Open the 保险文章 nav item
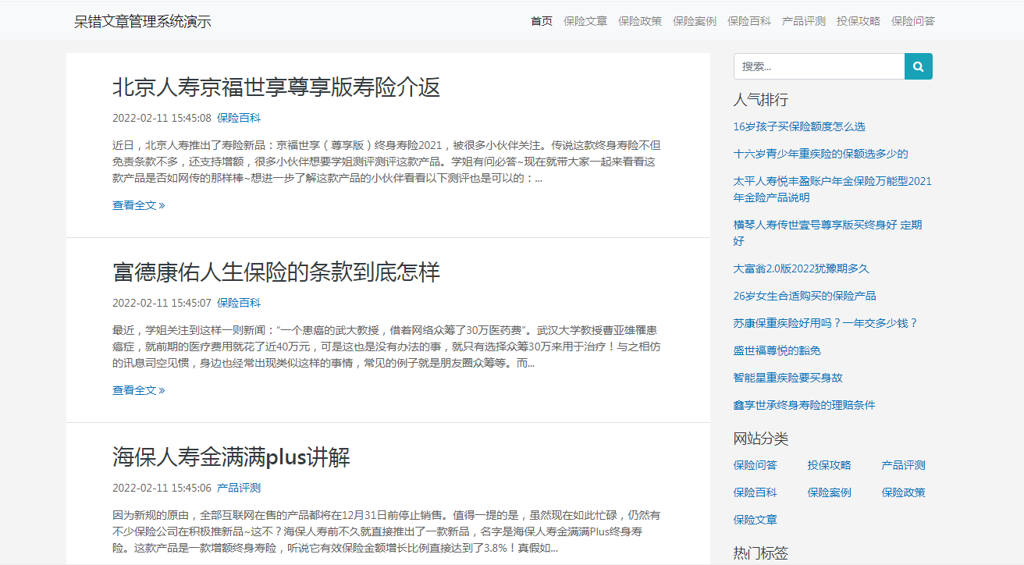The image size is (1024, 565). 585,21
